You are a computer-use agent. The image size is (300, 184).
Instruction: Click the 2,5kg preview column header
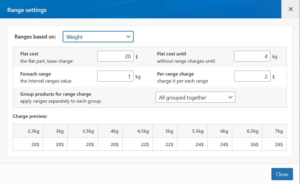[x=33, y=131]
